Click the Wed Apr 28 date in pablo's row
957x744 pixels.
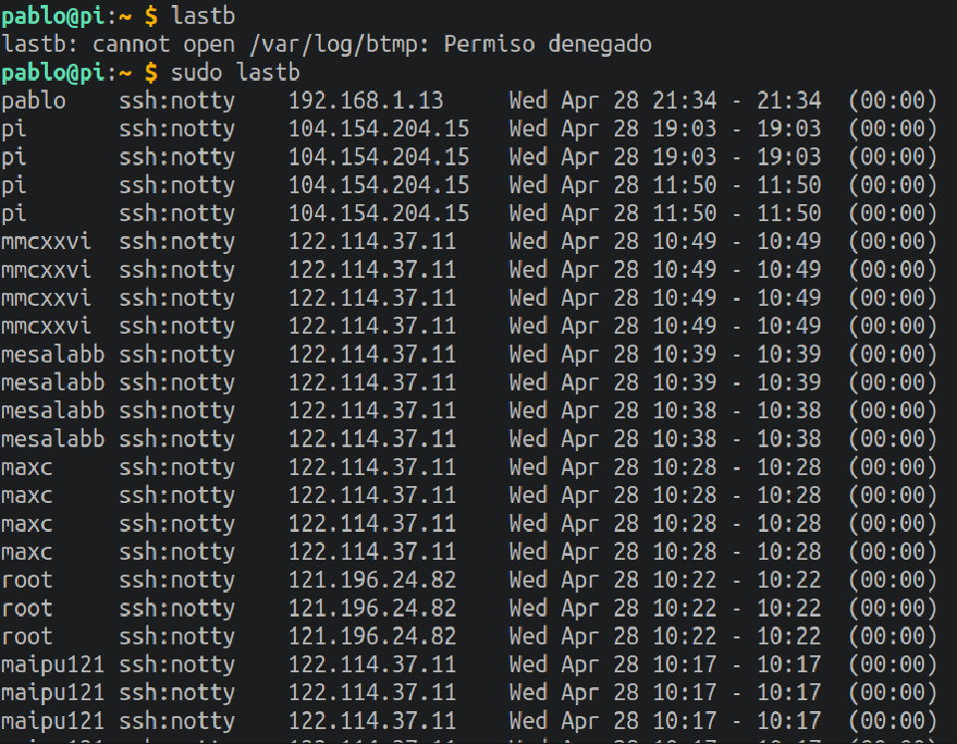click(x=573, y=101)
